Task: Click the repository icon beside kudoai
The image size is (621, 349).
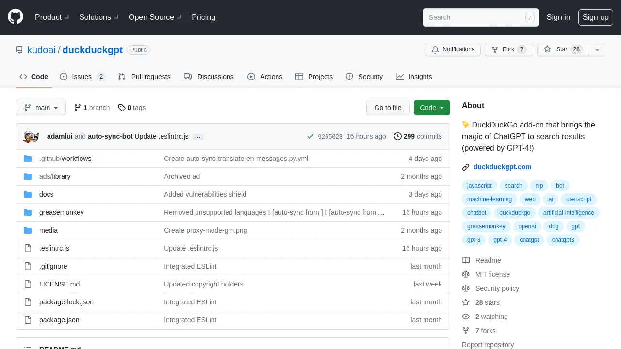Action: [19, 50]
